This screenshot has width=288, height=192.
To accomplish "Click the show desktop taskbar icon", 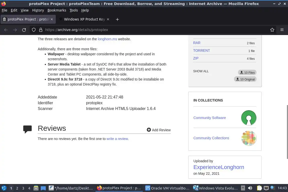I will coord(43,188).
